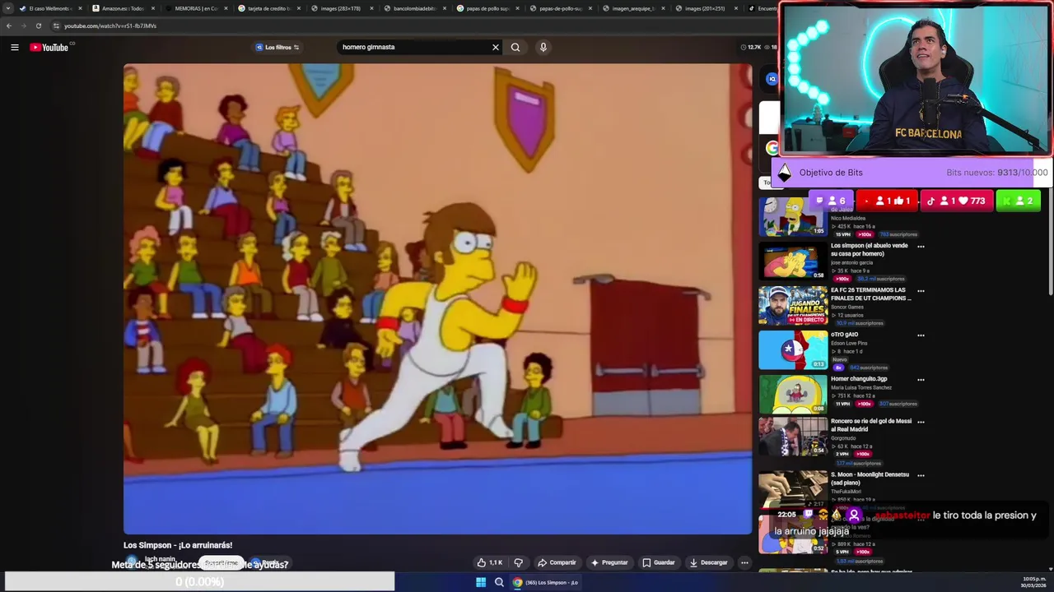Click the channel name 'Maria Luisa Torres Sanchez'
The width and height of the screenshot is (1054, 592).
tap(861, 388)
